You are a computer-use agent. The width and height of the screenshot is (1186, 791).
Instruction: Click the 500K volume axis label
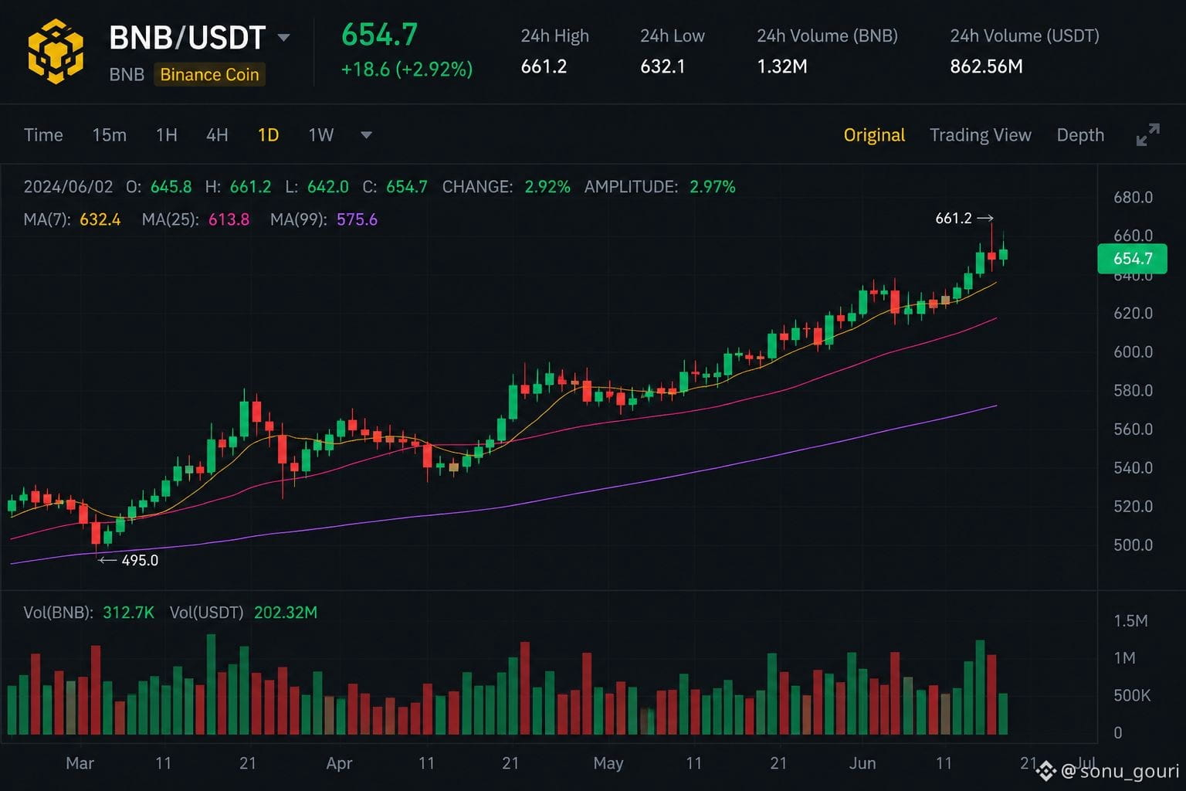pyautogui.click(x=1132, y=695)
